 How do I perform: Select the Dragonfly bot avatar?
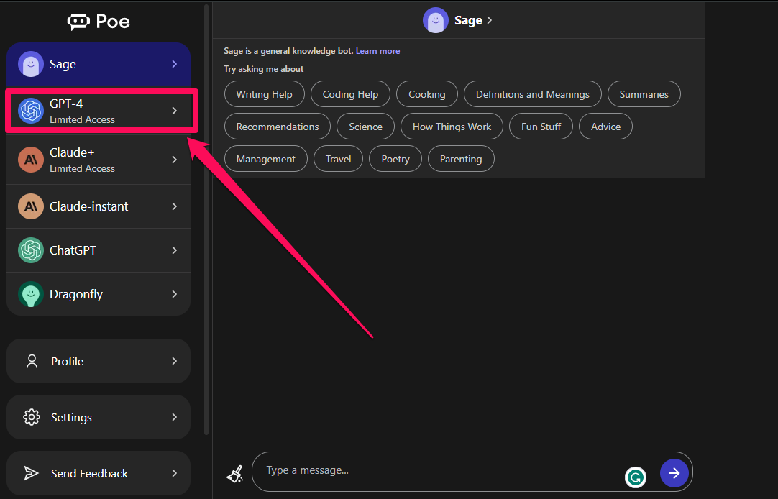click(31, 294)
